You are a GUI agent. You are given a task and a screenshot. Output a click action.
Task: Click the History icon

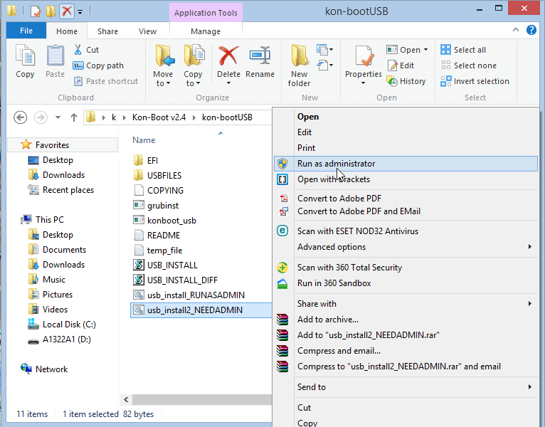pos(392,81)
